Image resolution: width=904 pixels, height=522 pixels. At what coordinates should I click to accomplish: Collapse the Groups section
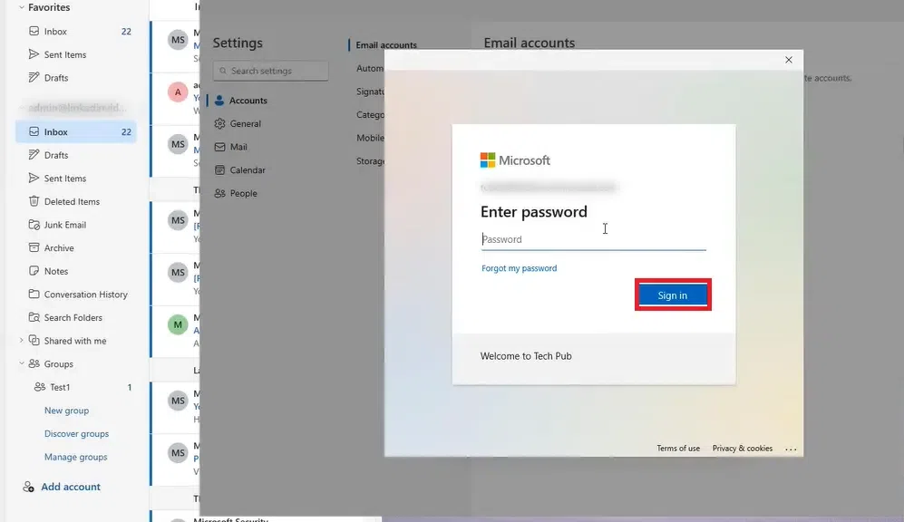point(22,363)
